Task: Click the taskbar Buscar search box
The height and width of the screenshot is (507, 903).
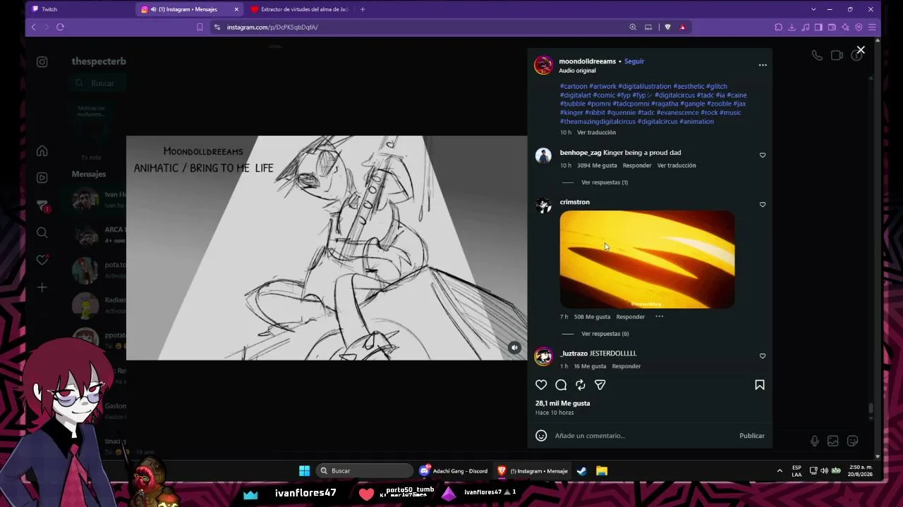Action: (365, 471)
